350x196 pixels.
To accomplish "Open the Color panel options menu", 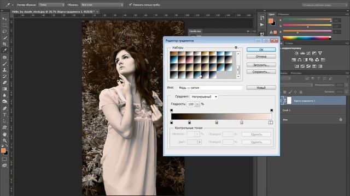I will (347, 14).
